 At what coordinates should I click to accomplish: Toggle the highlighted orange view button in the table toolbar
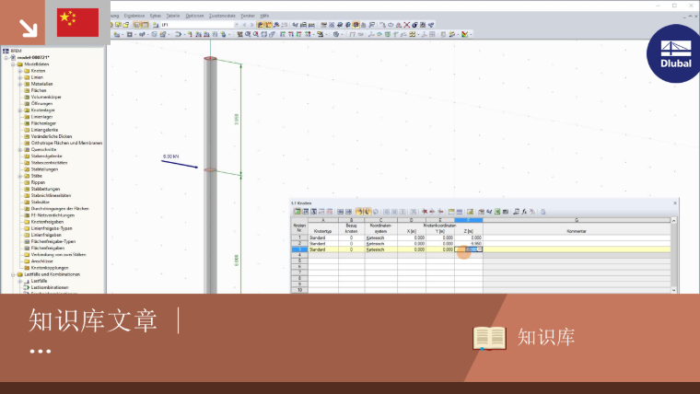pos(359,212)
